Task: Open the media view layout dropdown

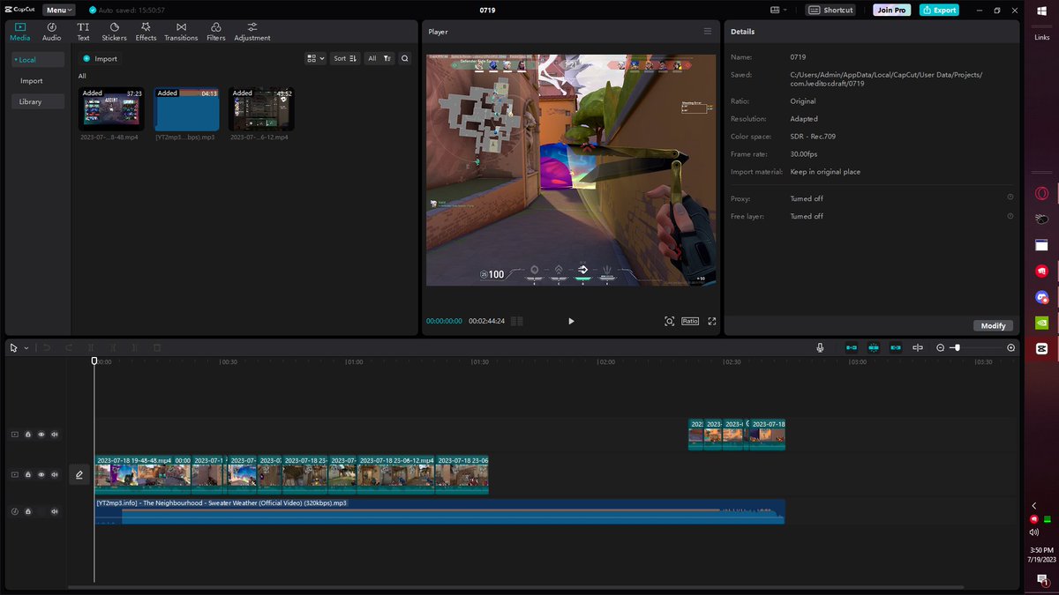Action: tap(315, 58)
